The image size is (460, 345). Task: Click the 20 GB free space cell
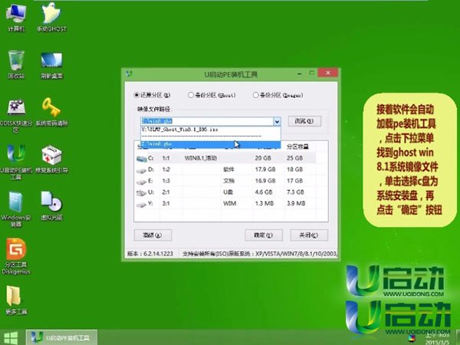(x=263, y=158)
